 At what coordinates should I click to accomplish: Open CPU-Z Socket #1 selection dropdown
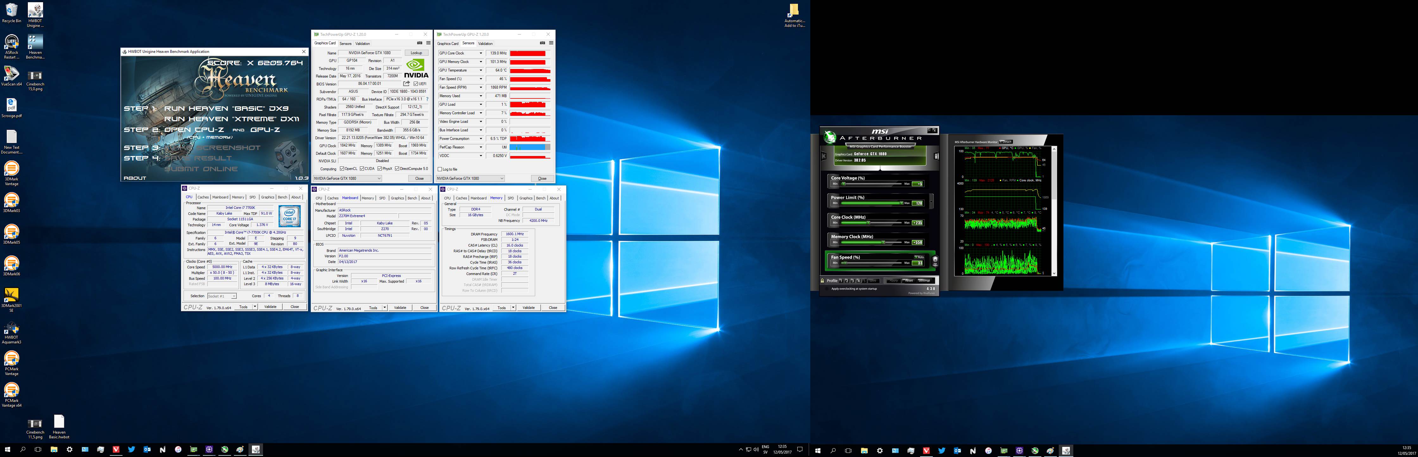coord(222,296)
